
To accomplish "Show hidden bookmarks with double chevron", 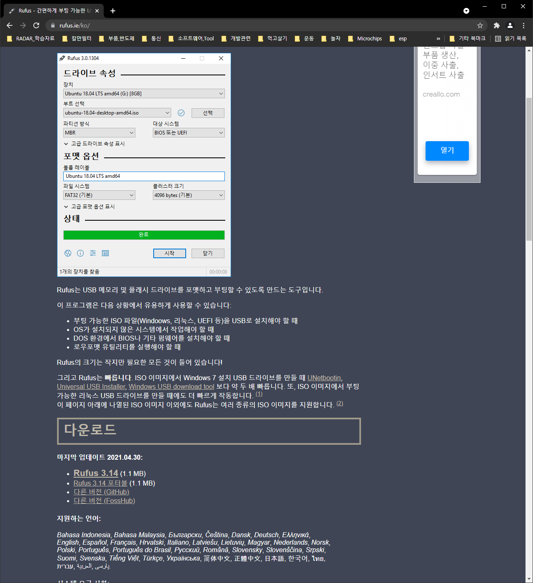I will tap(438, 38).
